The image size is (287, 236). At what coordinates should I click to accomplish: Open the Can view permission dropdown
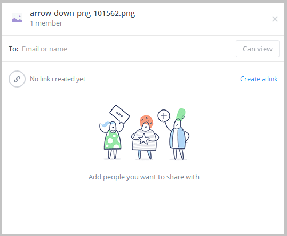(258, 49)
